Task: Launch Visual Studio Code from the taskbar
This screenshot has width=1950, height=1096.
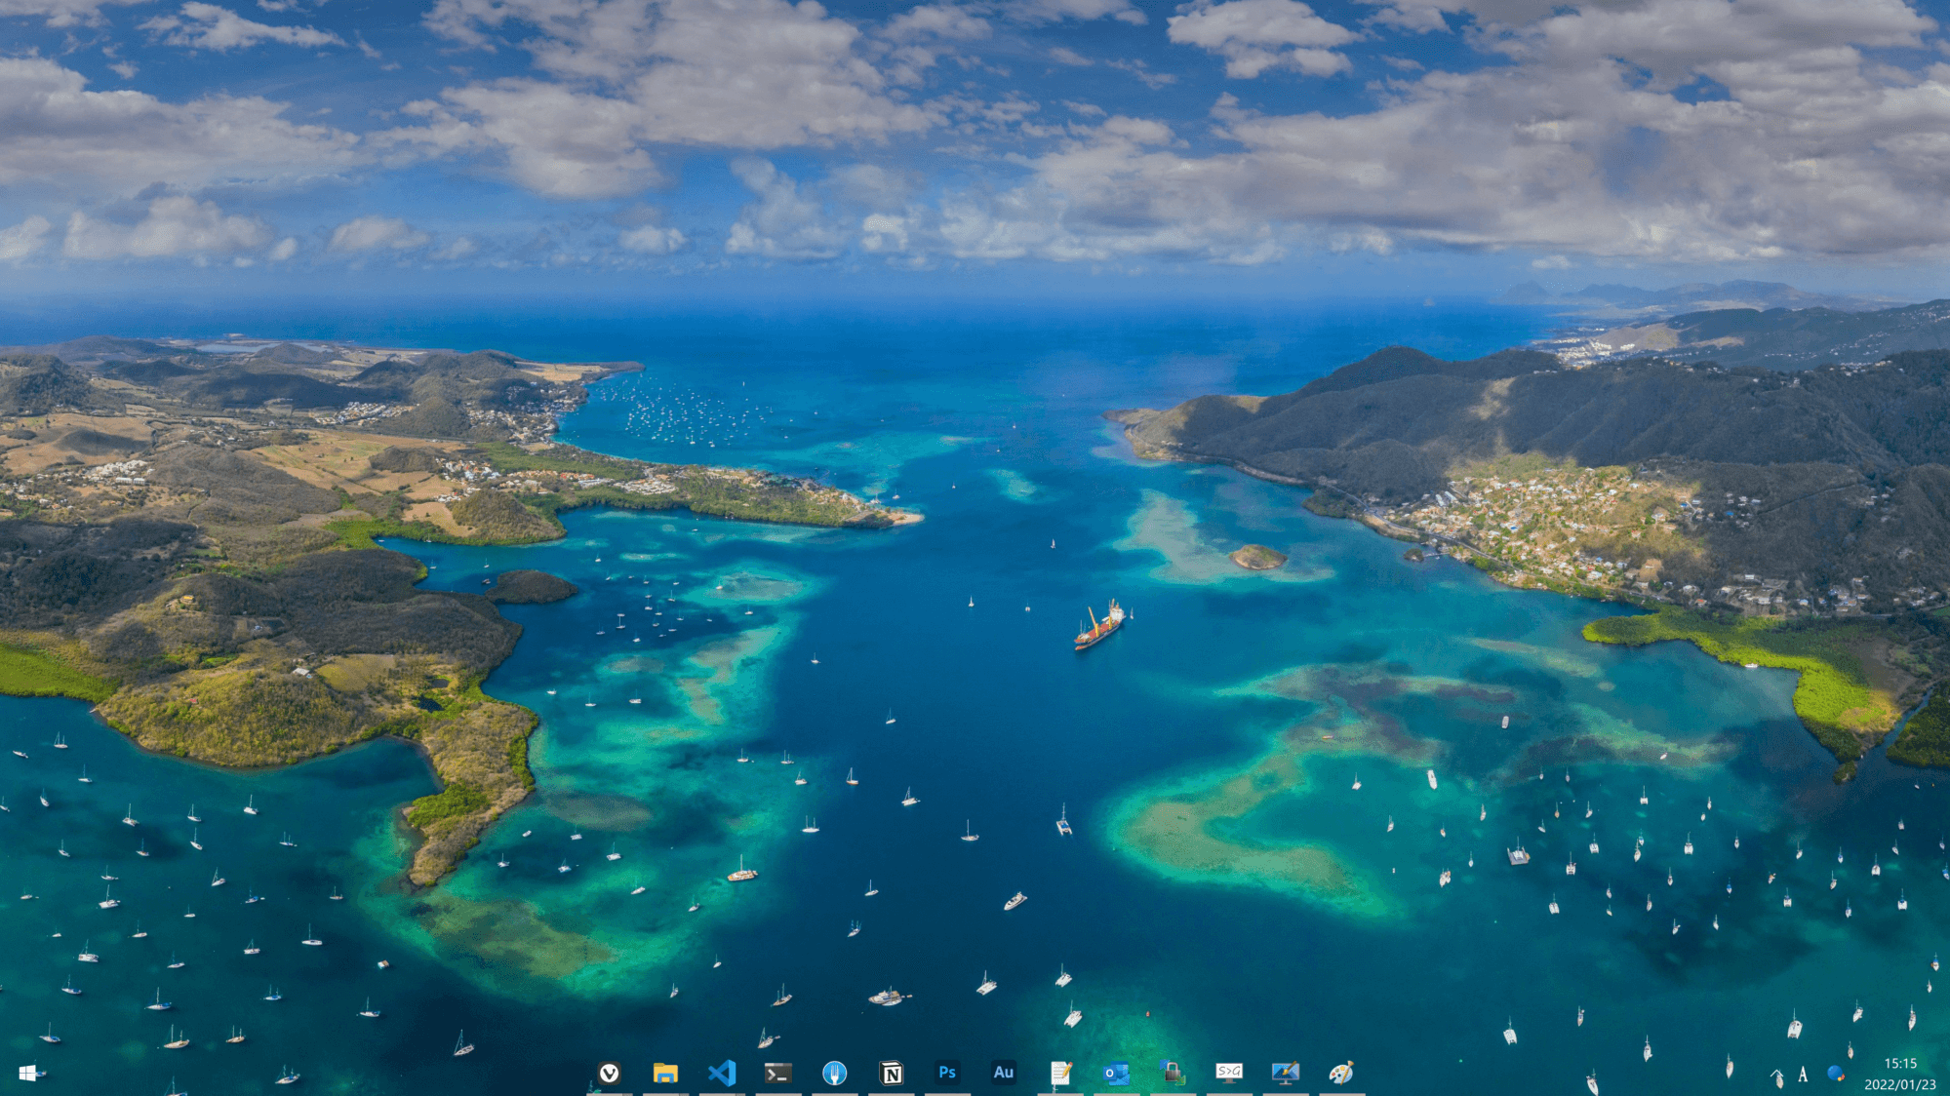Action: click(x=722, y=1073)
